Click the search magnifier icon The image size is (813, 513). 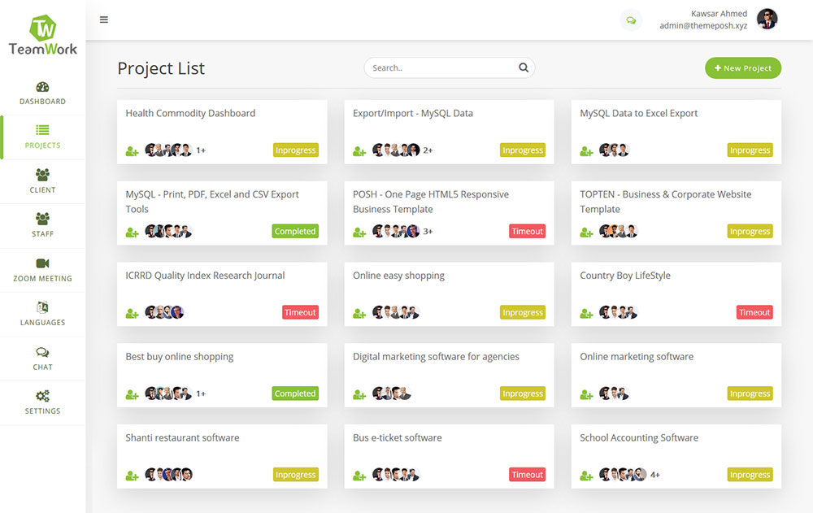tap(524, 67)
